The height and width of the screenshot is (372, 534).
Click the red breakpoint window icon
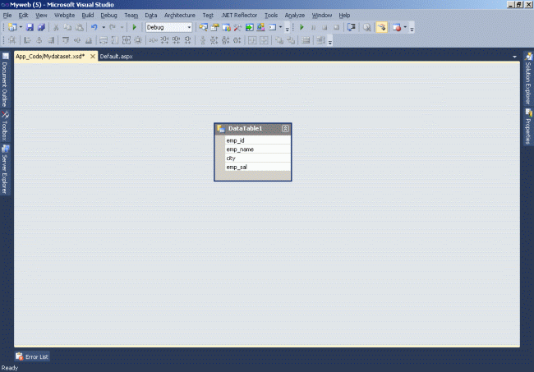pos(397,27)
